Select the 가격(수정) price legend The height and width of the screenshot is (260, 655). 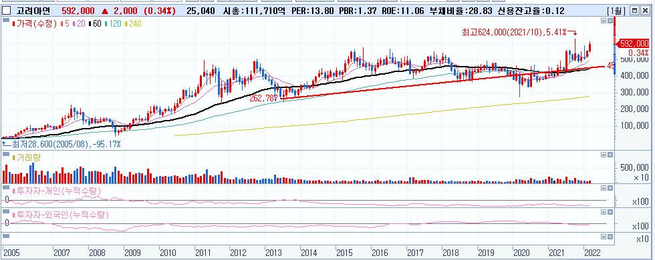(35, 24)
